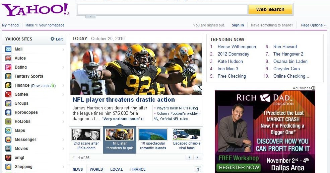Open the Mail icon in Yahoo! Sites
330x173 pixels.
click(8, 49)
